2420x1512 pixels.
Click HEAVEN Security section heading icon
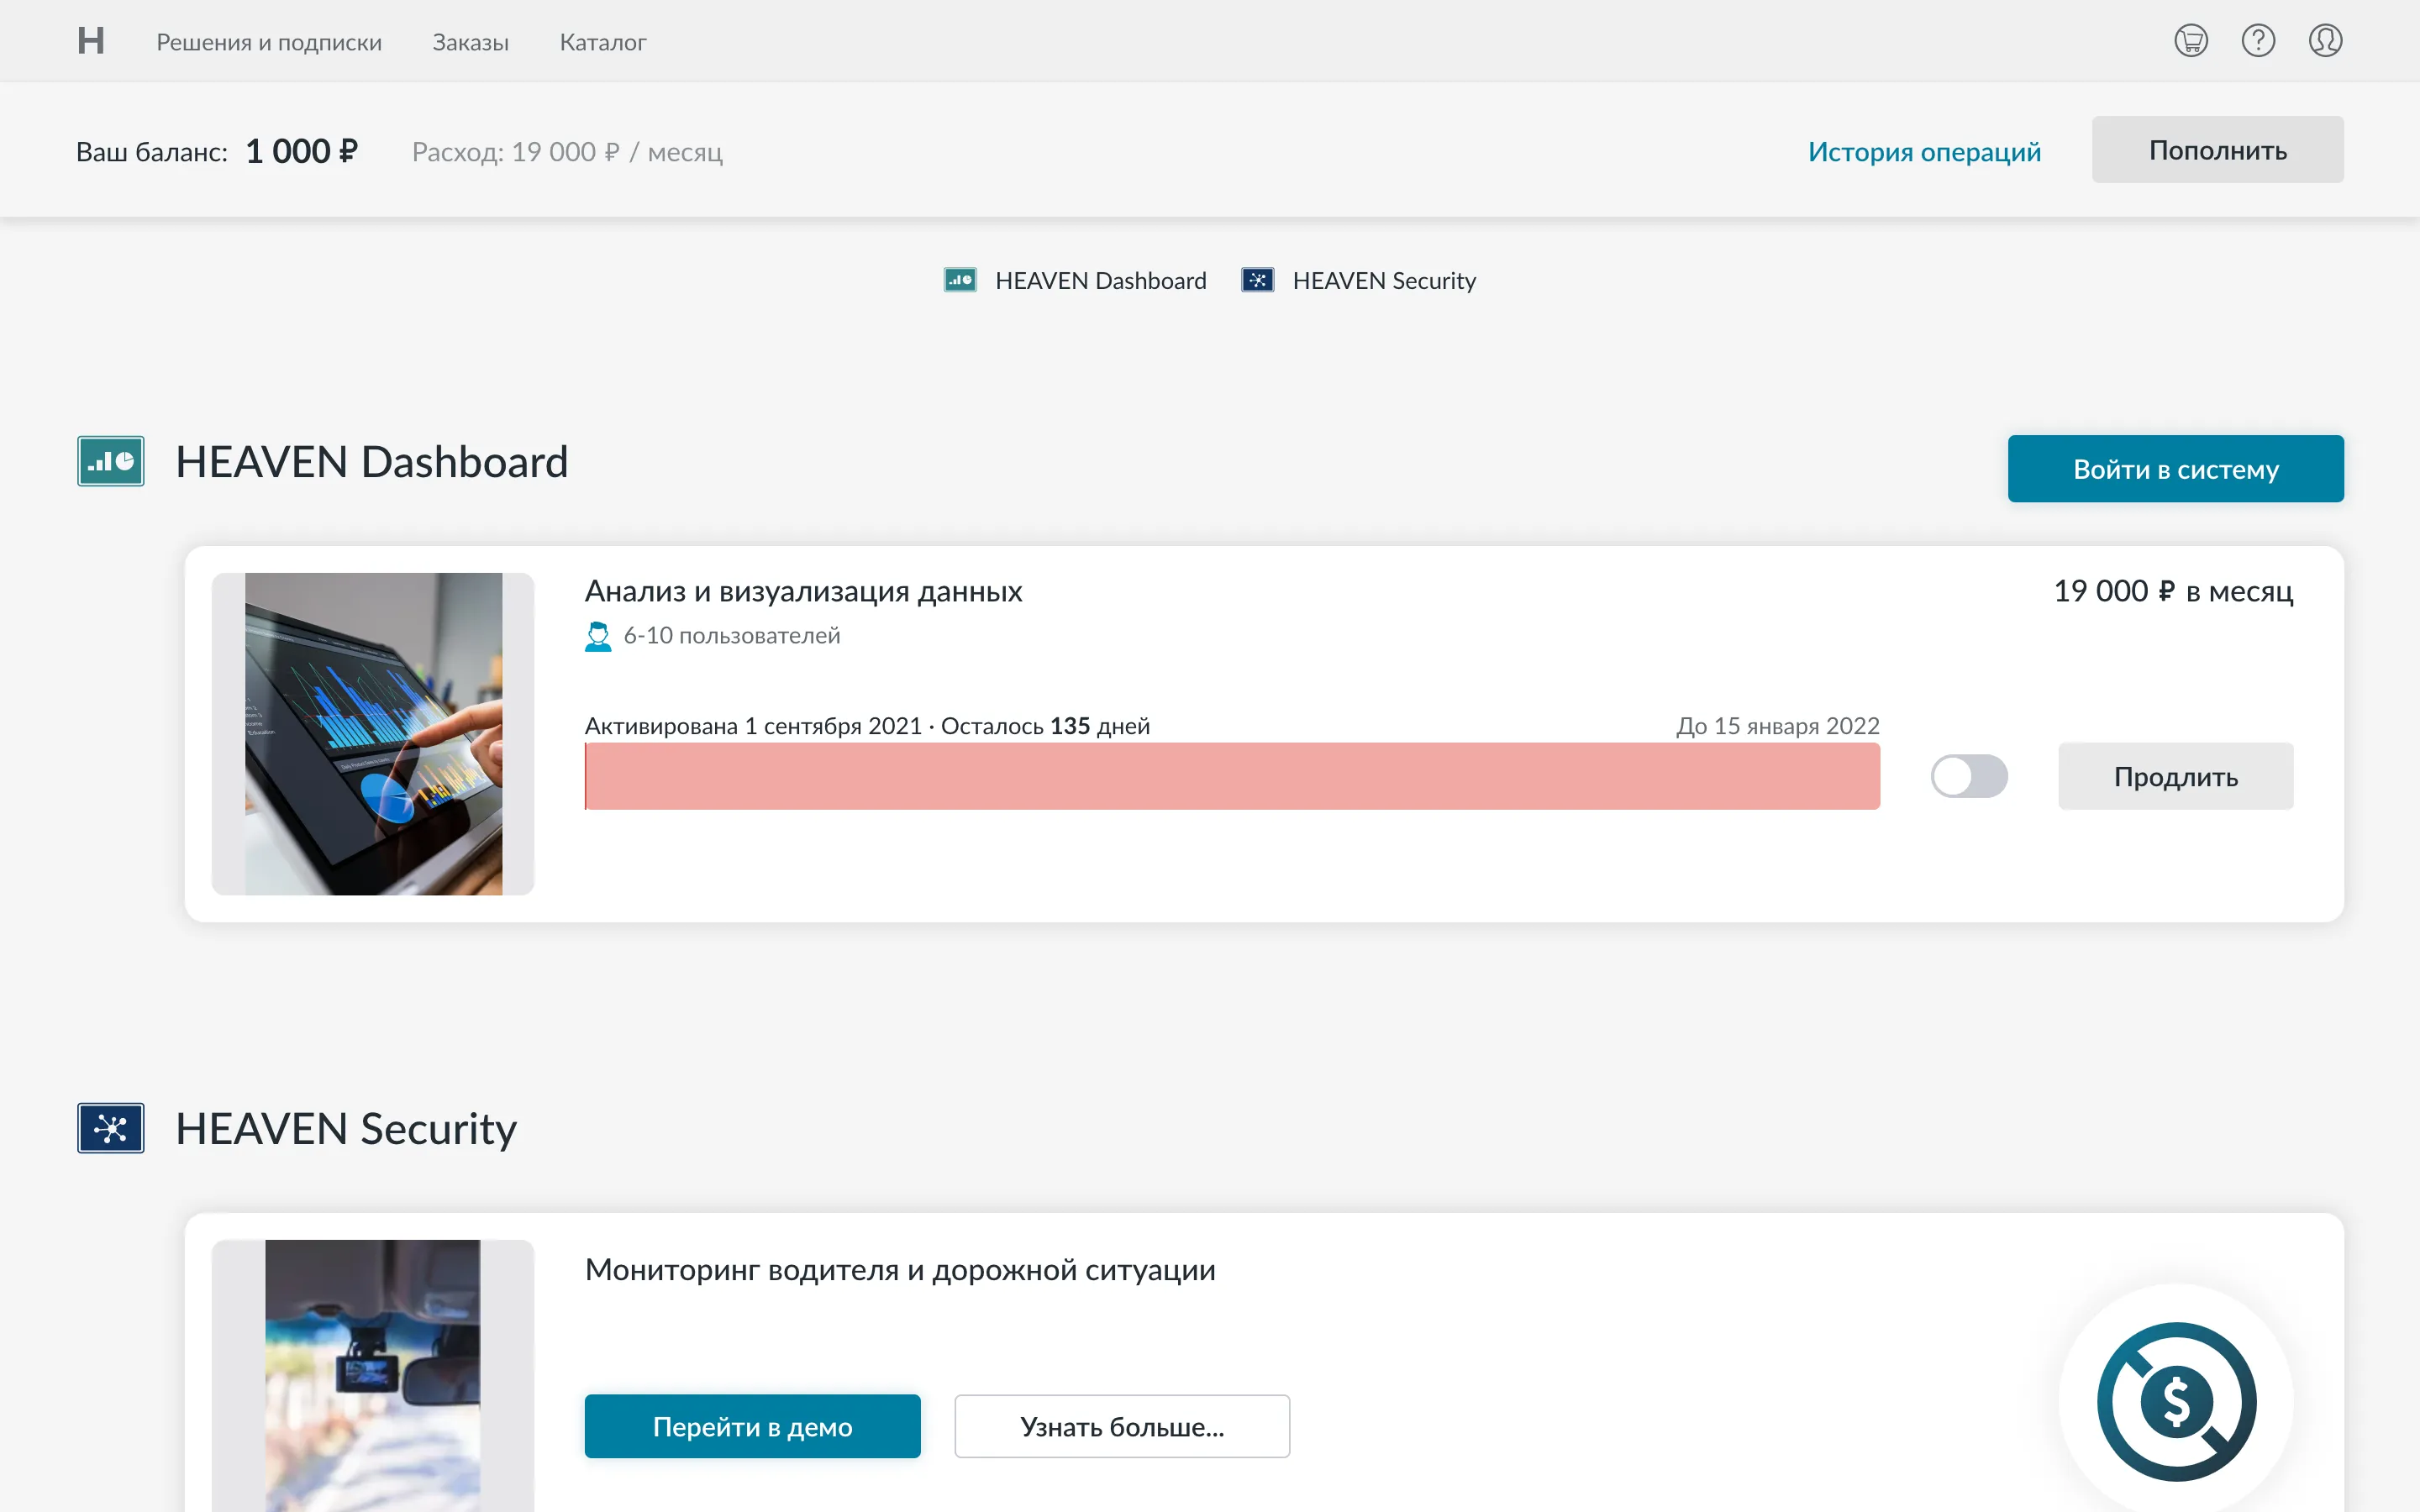pos(111,1128)
